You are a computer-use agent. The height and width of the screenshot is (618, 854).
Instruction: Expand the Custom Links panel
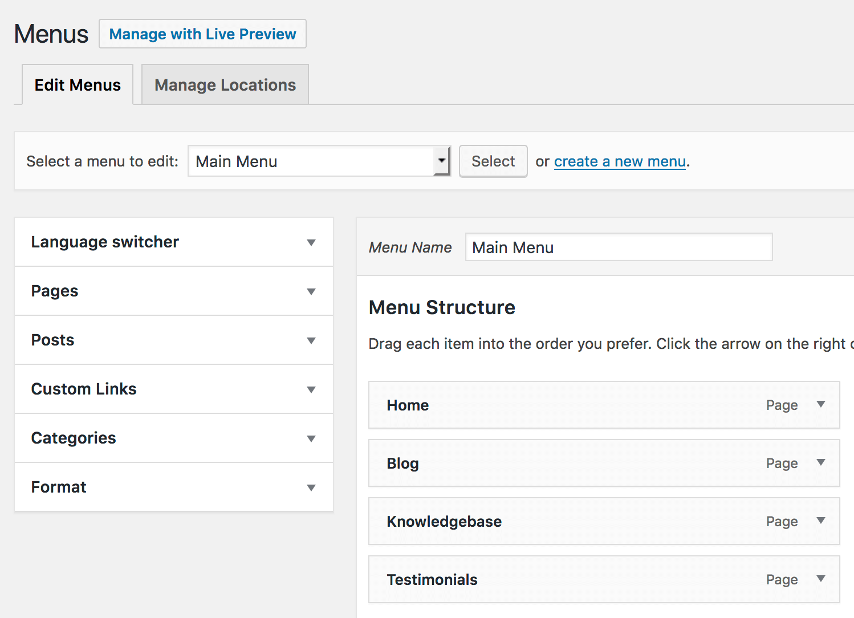[311, 389]
